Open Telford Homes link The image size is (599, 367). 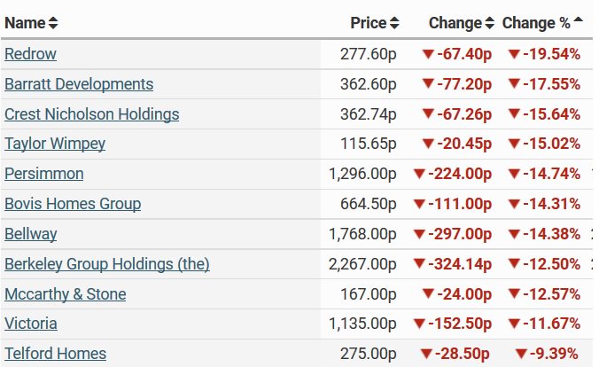tap(56, 354)
